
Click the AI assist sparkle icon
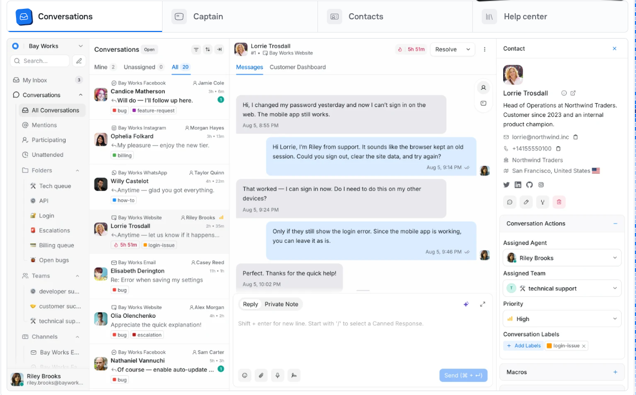click(x=466, y=304)
